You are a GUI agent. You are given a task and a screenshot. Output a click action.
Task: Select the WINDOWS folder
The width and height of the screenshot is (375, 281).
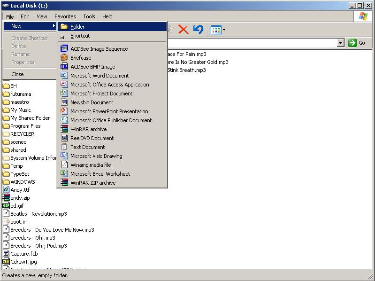click(19, 182)
